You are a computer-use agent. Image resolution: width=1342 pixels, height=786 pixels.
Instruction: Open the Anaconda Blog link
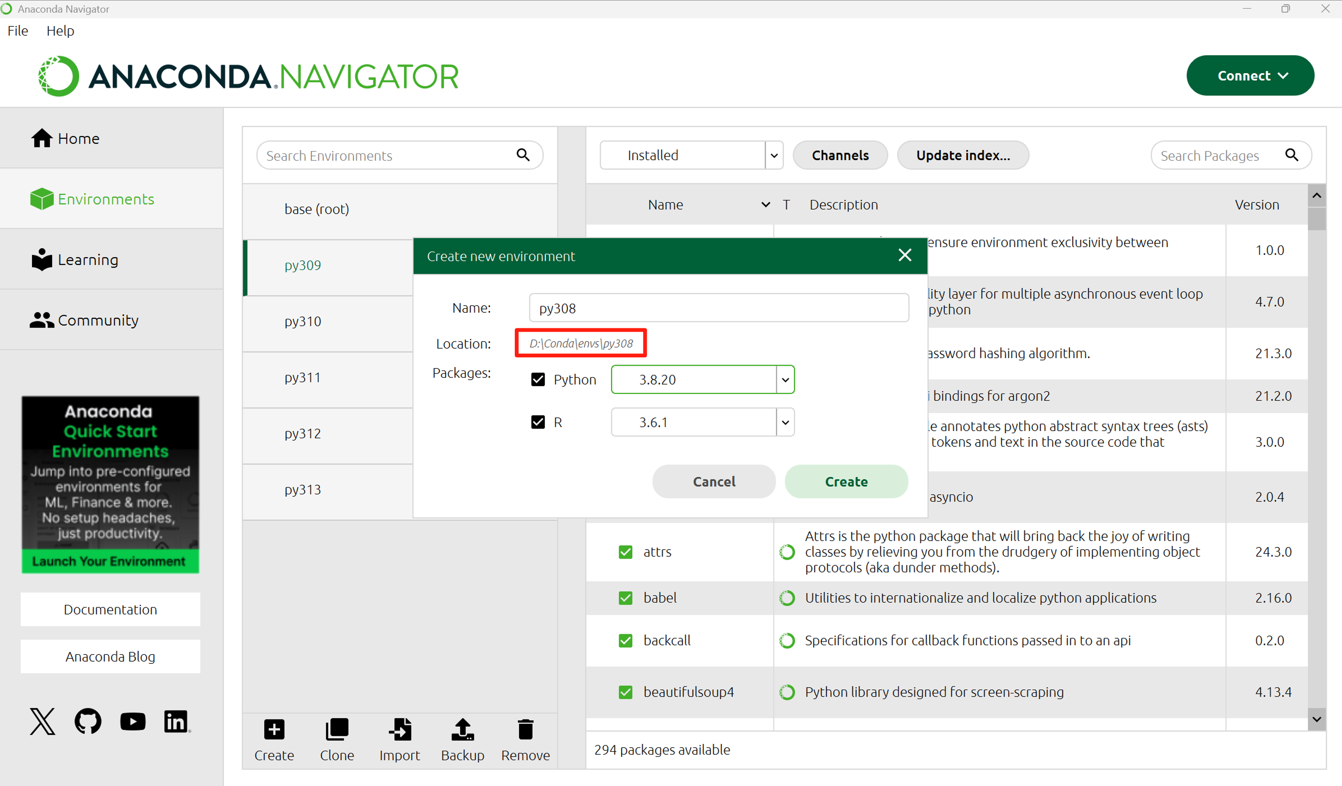110,657
